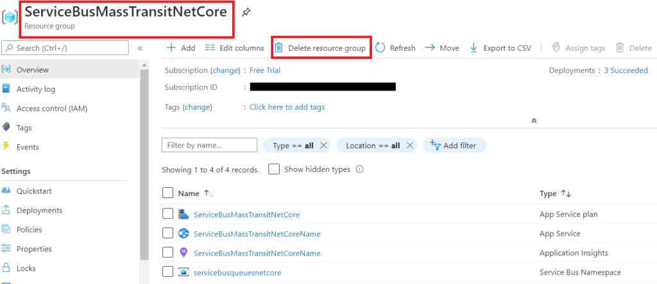Remove the Location == all filter
This screenshot has width=657, height=284.
[x=409, y=146]
